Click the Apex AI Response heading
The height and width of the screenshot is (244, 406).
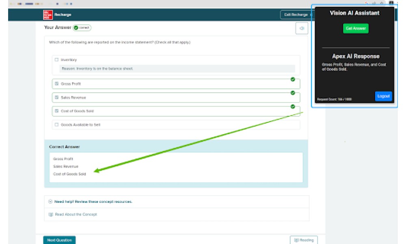click(356, 56)
